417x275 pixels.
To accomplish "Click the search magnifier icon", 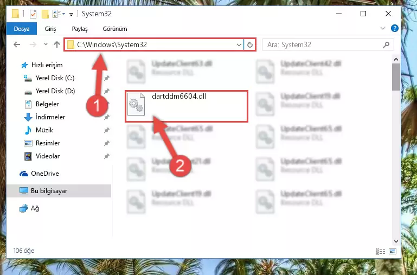I will 386,44.
